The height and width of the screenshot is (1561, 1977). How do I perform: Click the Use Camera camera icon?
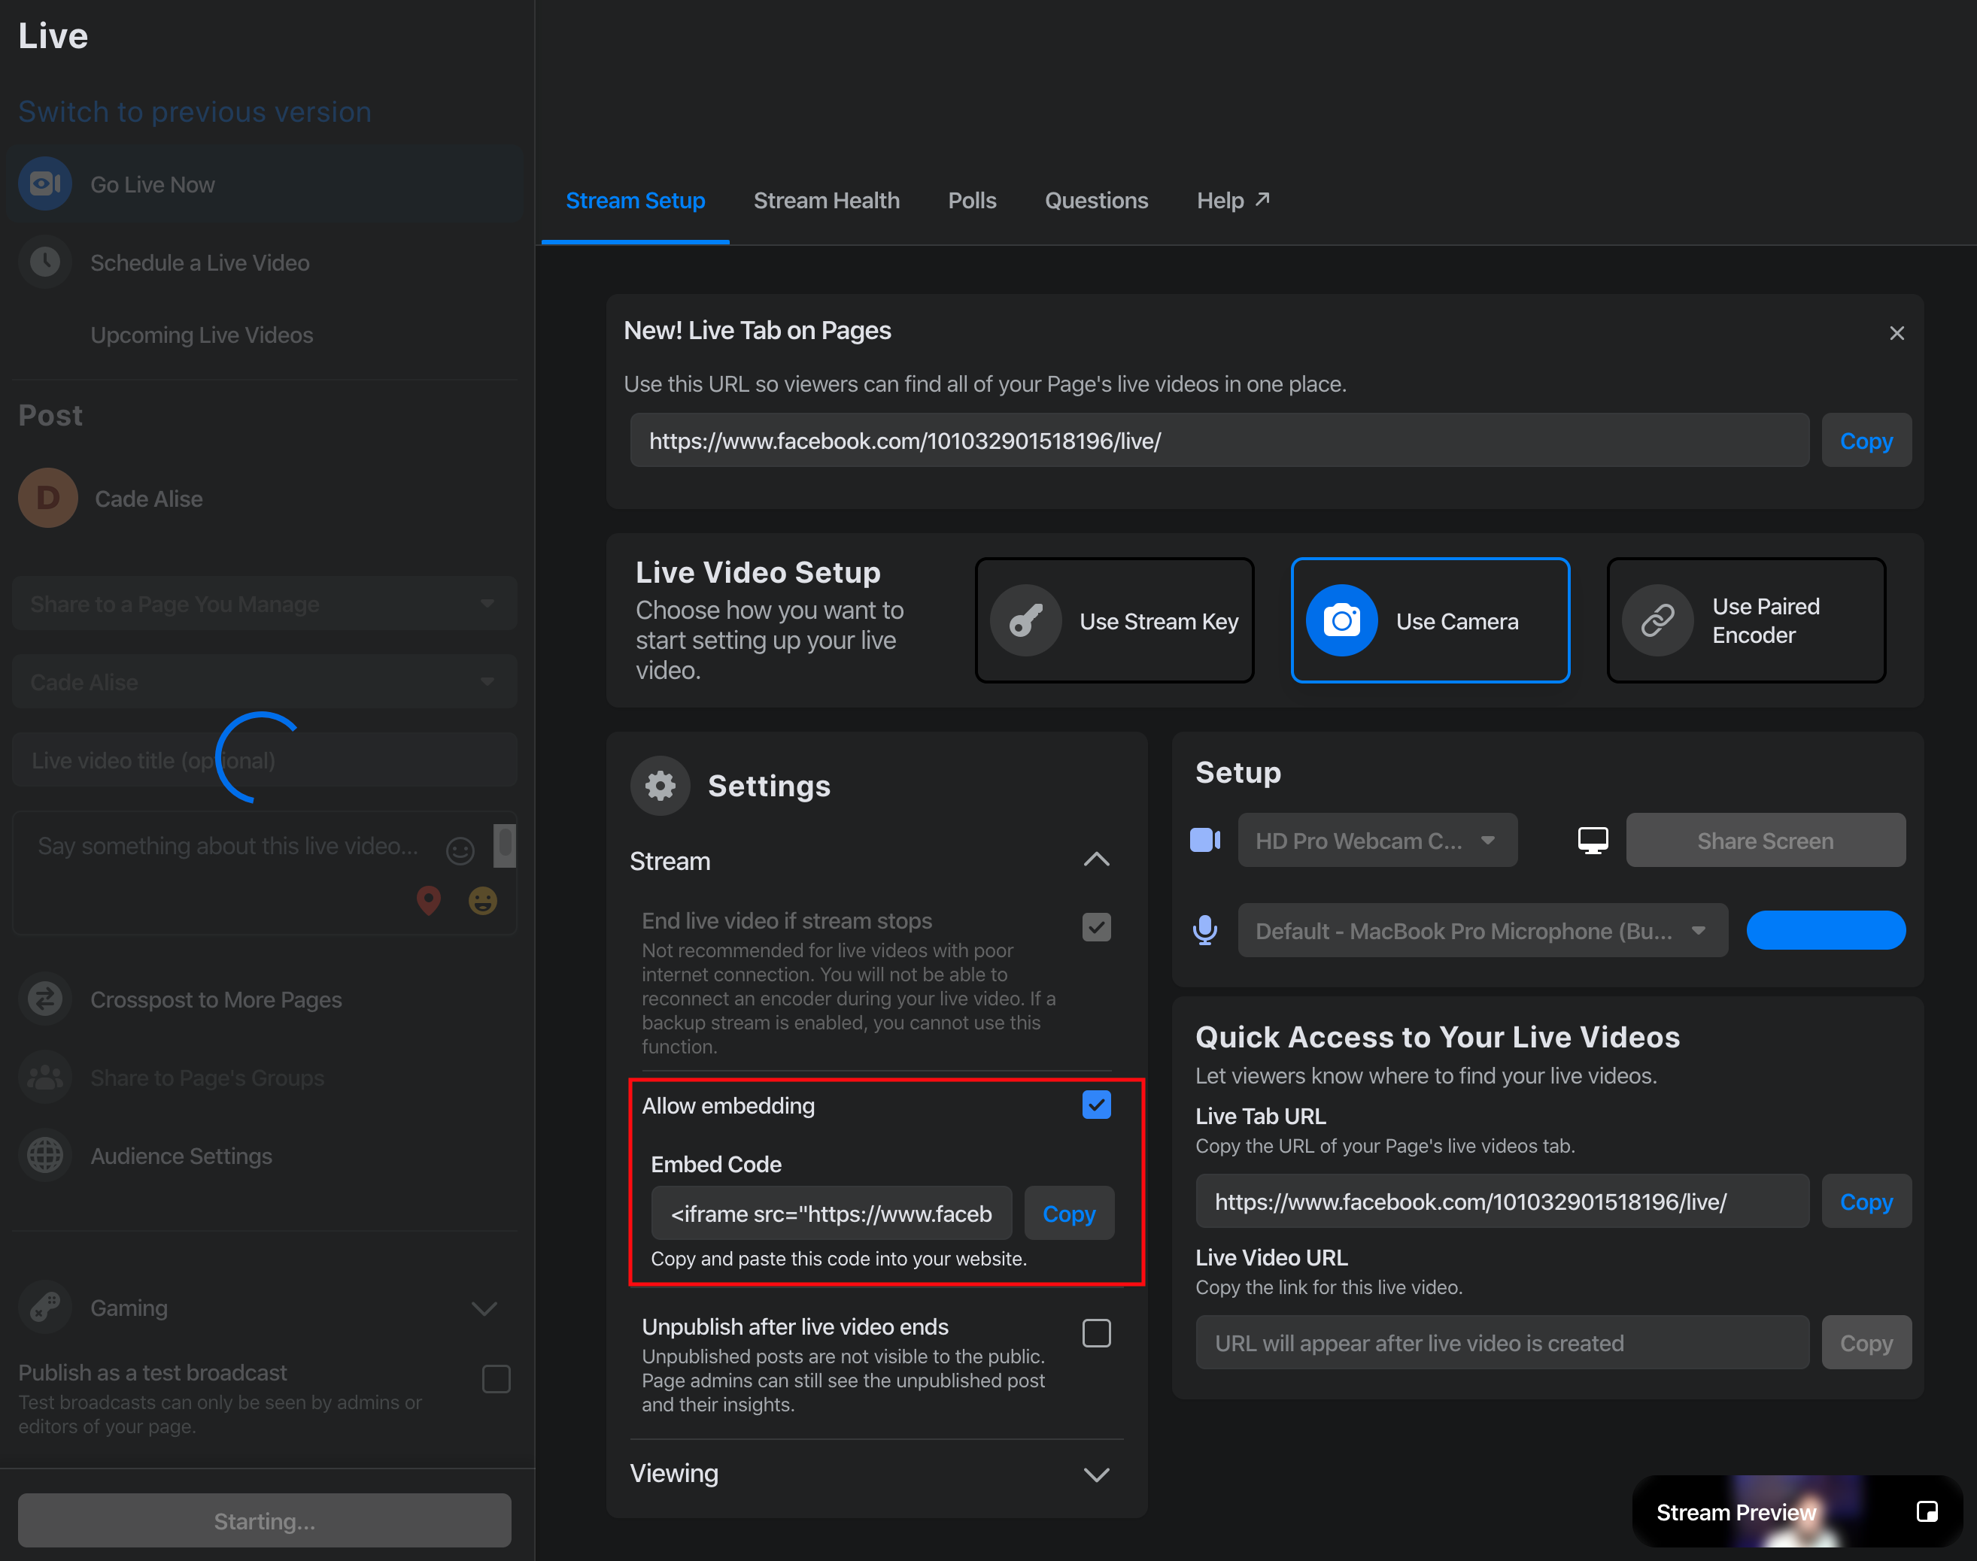1341,620
